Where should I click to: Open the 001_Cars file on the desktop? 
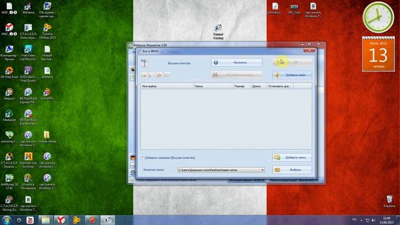pos(294,8)
